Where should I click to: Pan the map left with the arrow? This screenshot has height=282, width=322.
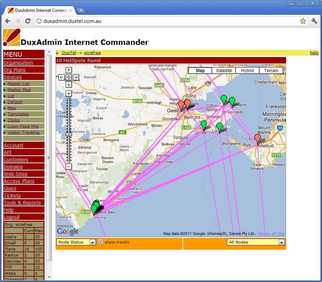61,77
